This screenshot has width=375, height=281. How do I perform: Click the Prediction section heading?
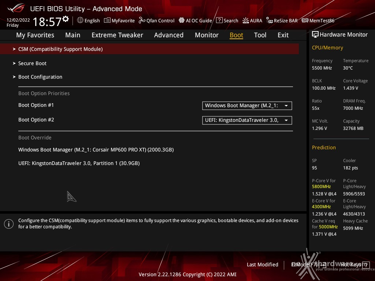click(x=324, y=147)
